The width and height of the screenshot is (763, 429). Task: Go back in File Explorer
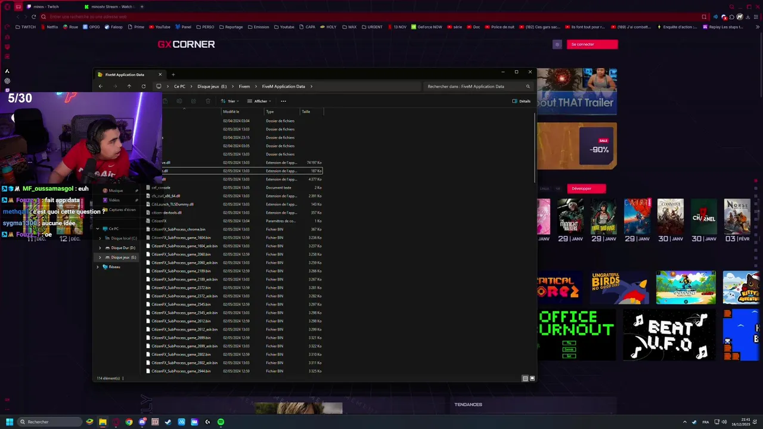[100, 86]
